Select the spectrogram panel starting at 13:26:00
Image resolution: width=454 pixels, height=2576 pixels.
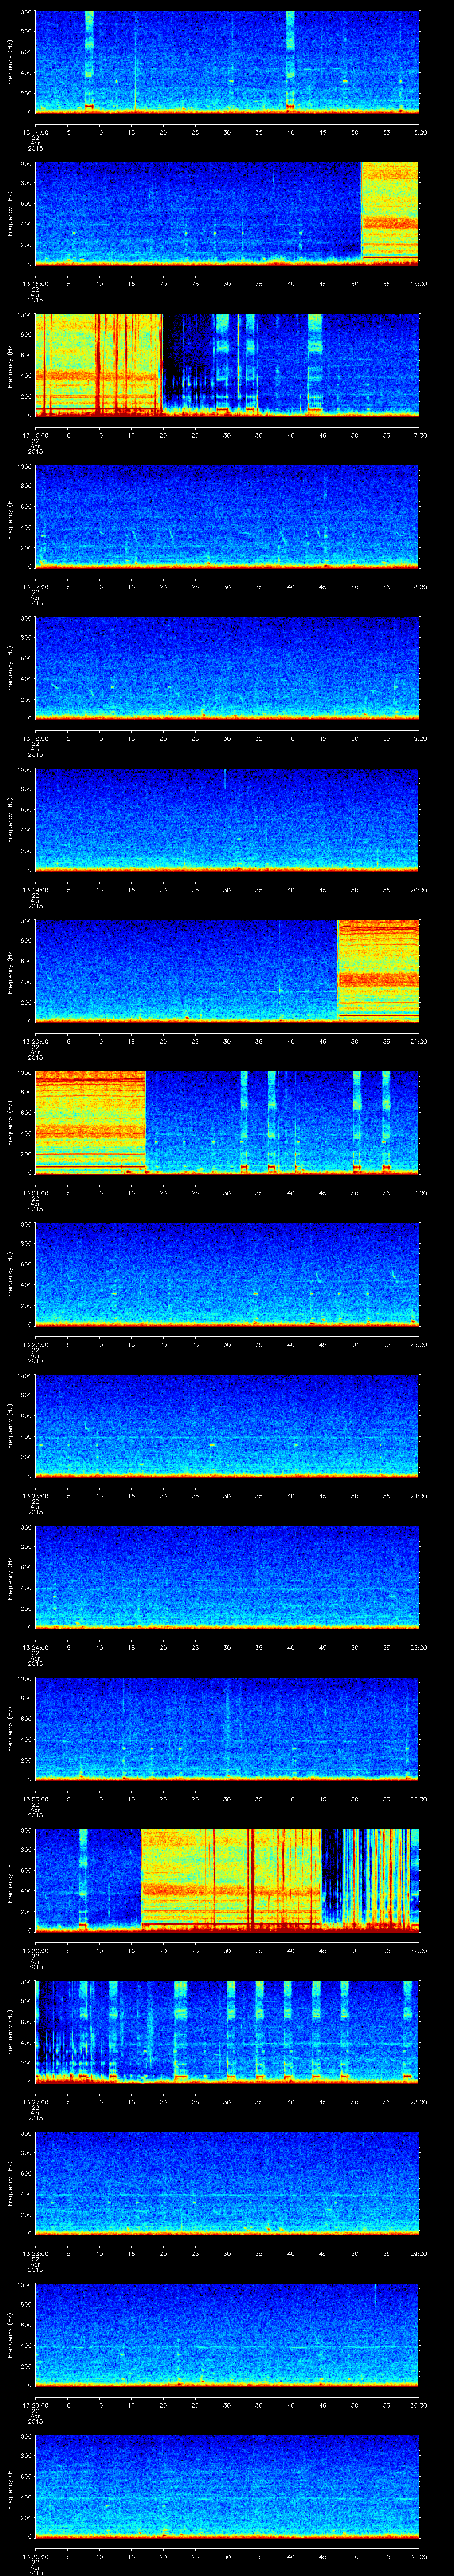(227, 1880)
